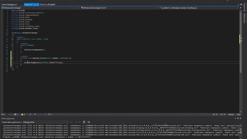Click the private void button1_Click signature
The image size is (247, 139).
point(46,58)
